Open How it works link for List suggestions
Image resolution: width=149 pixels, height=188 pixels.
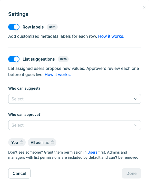click(58, 74)
